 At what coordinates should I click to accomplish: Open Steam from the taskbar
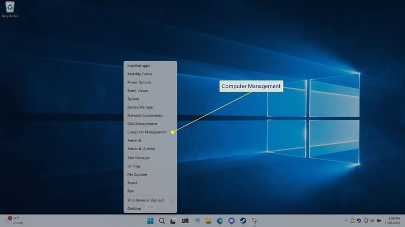click(x=243, y=221)
